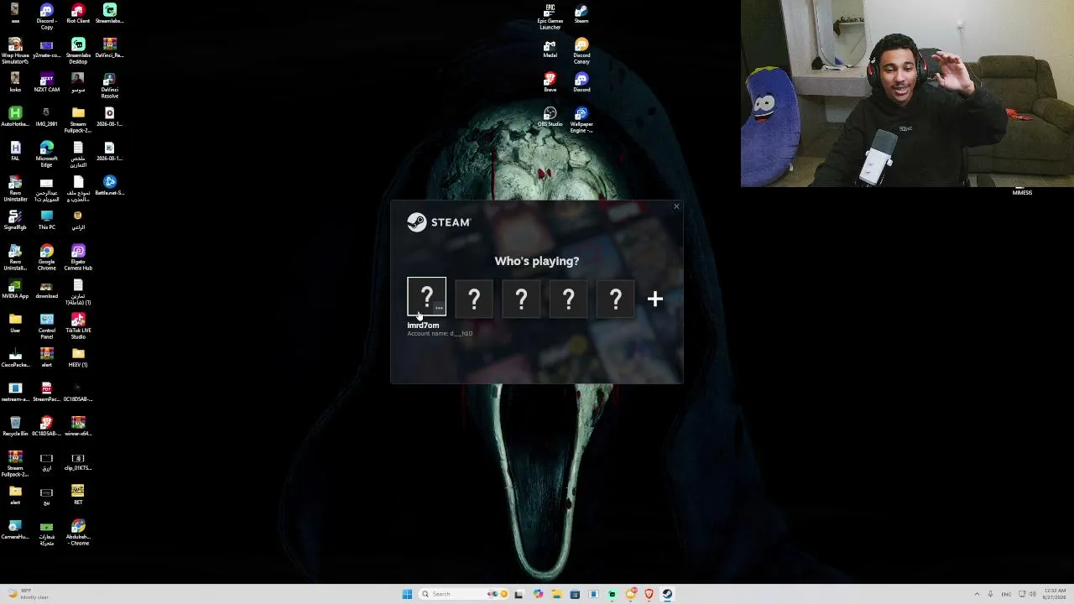
Task: Select the RET desktop icon
Action: tap(78, 495)
